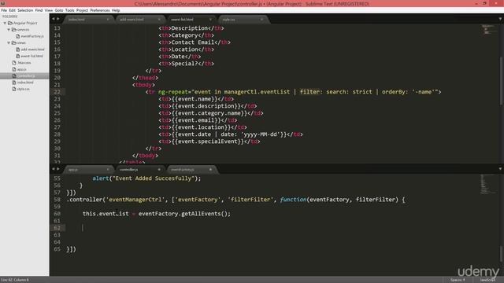Image resolution: width=504 pixels, height=283 pixels.
Task: Go to previous tab in lower pane
Action: tap(54, 169)
